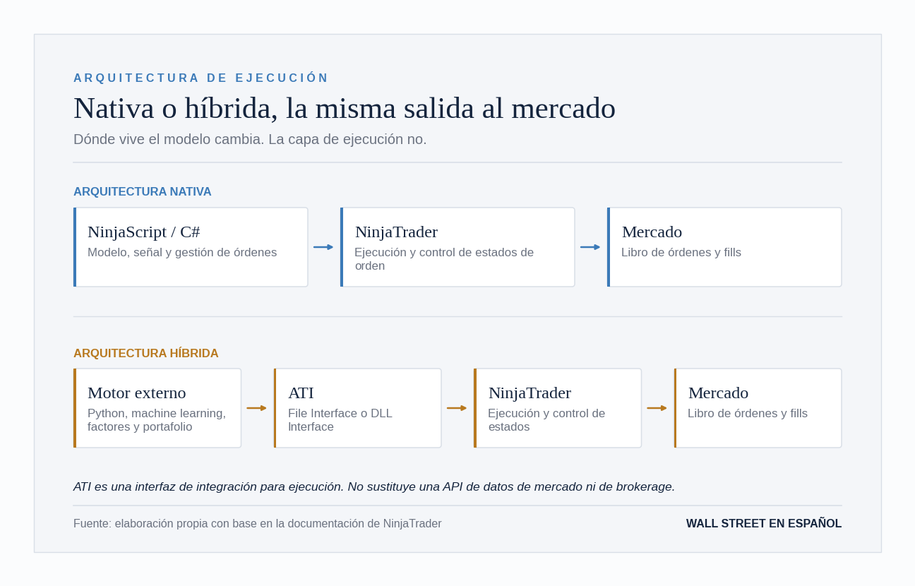This screenshot has width=915, height=586.
Task: Click 'Ejecución y control de estados de orden' text
Action: [444, 259]
